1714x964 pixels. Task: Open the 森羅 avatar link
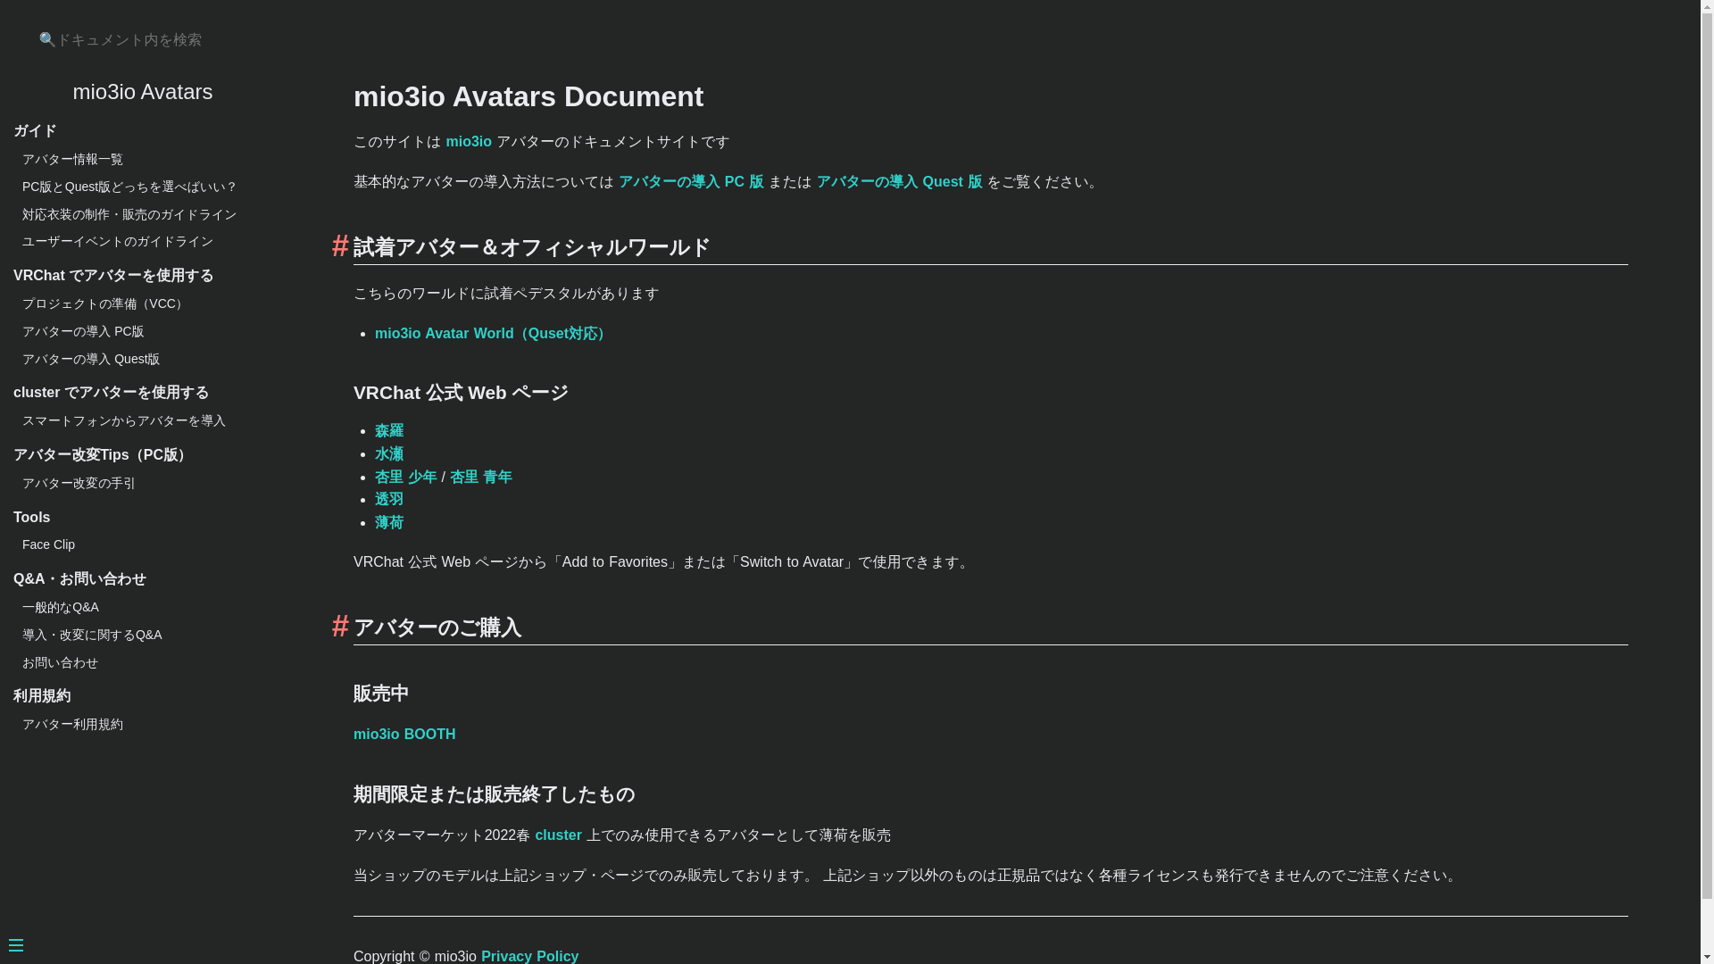coord(389,431)
